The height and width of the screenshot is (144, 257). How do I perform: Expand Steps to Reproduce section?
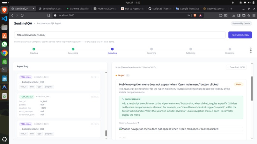tap(129, 123)
